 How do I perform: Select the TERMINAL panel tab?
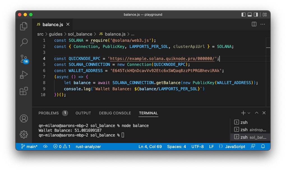pyautogui.click(x=148, y=113)
